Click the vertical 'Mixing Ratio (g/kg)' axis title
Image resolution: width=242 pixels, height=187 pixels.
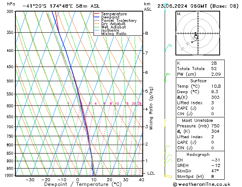(x=151, y=108)
